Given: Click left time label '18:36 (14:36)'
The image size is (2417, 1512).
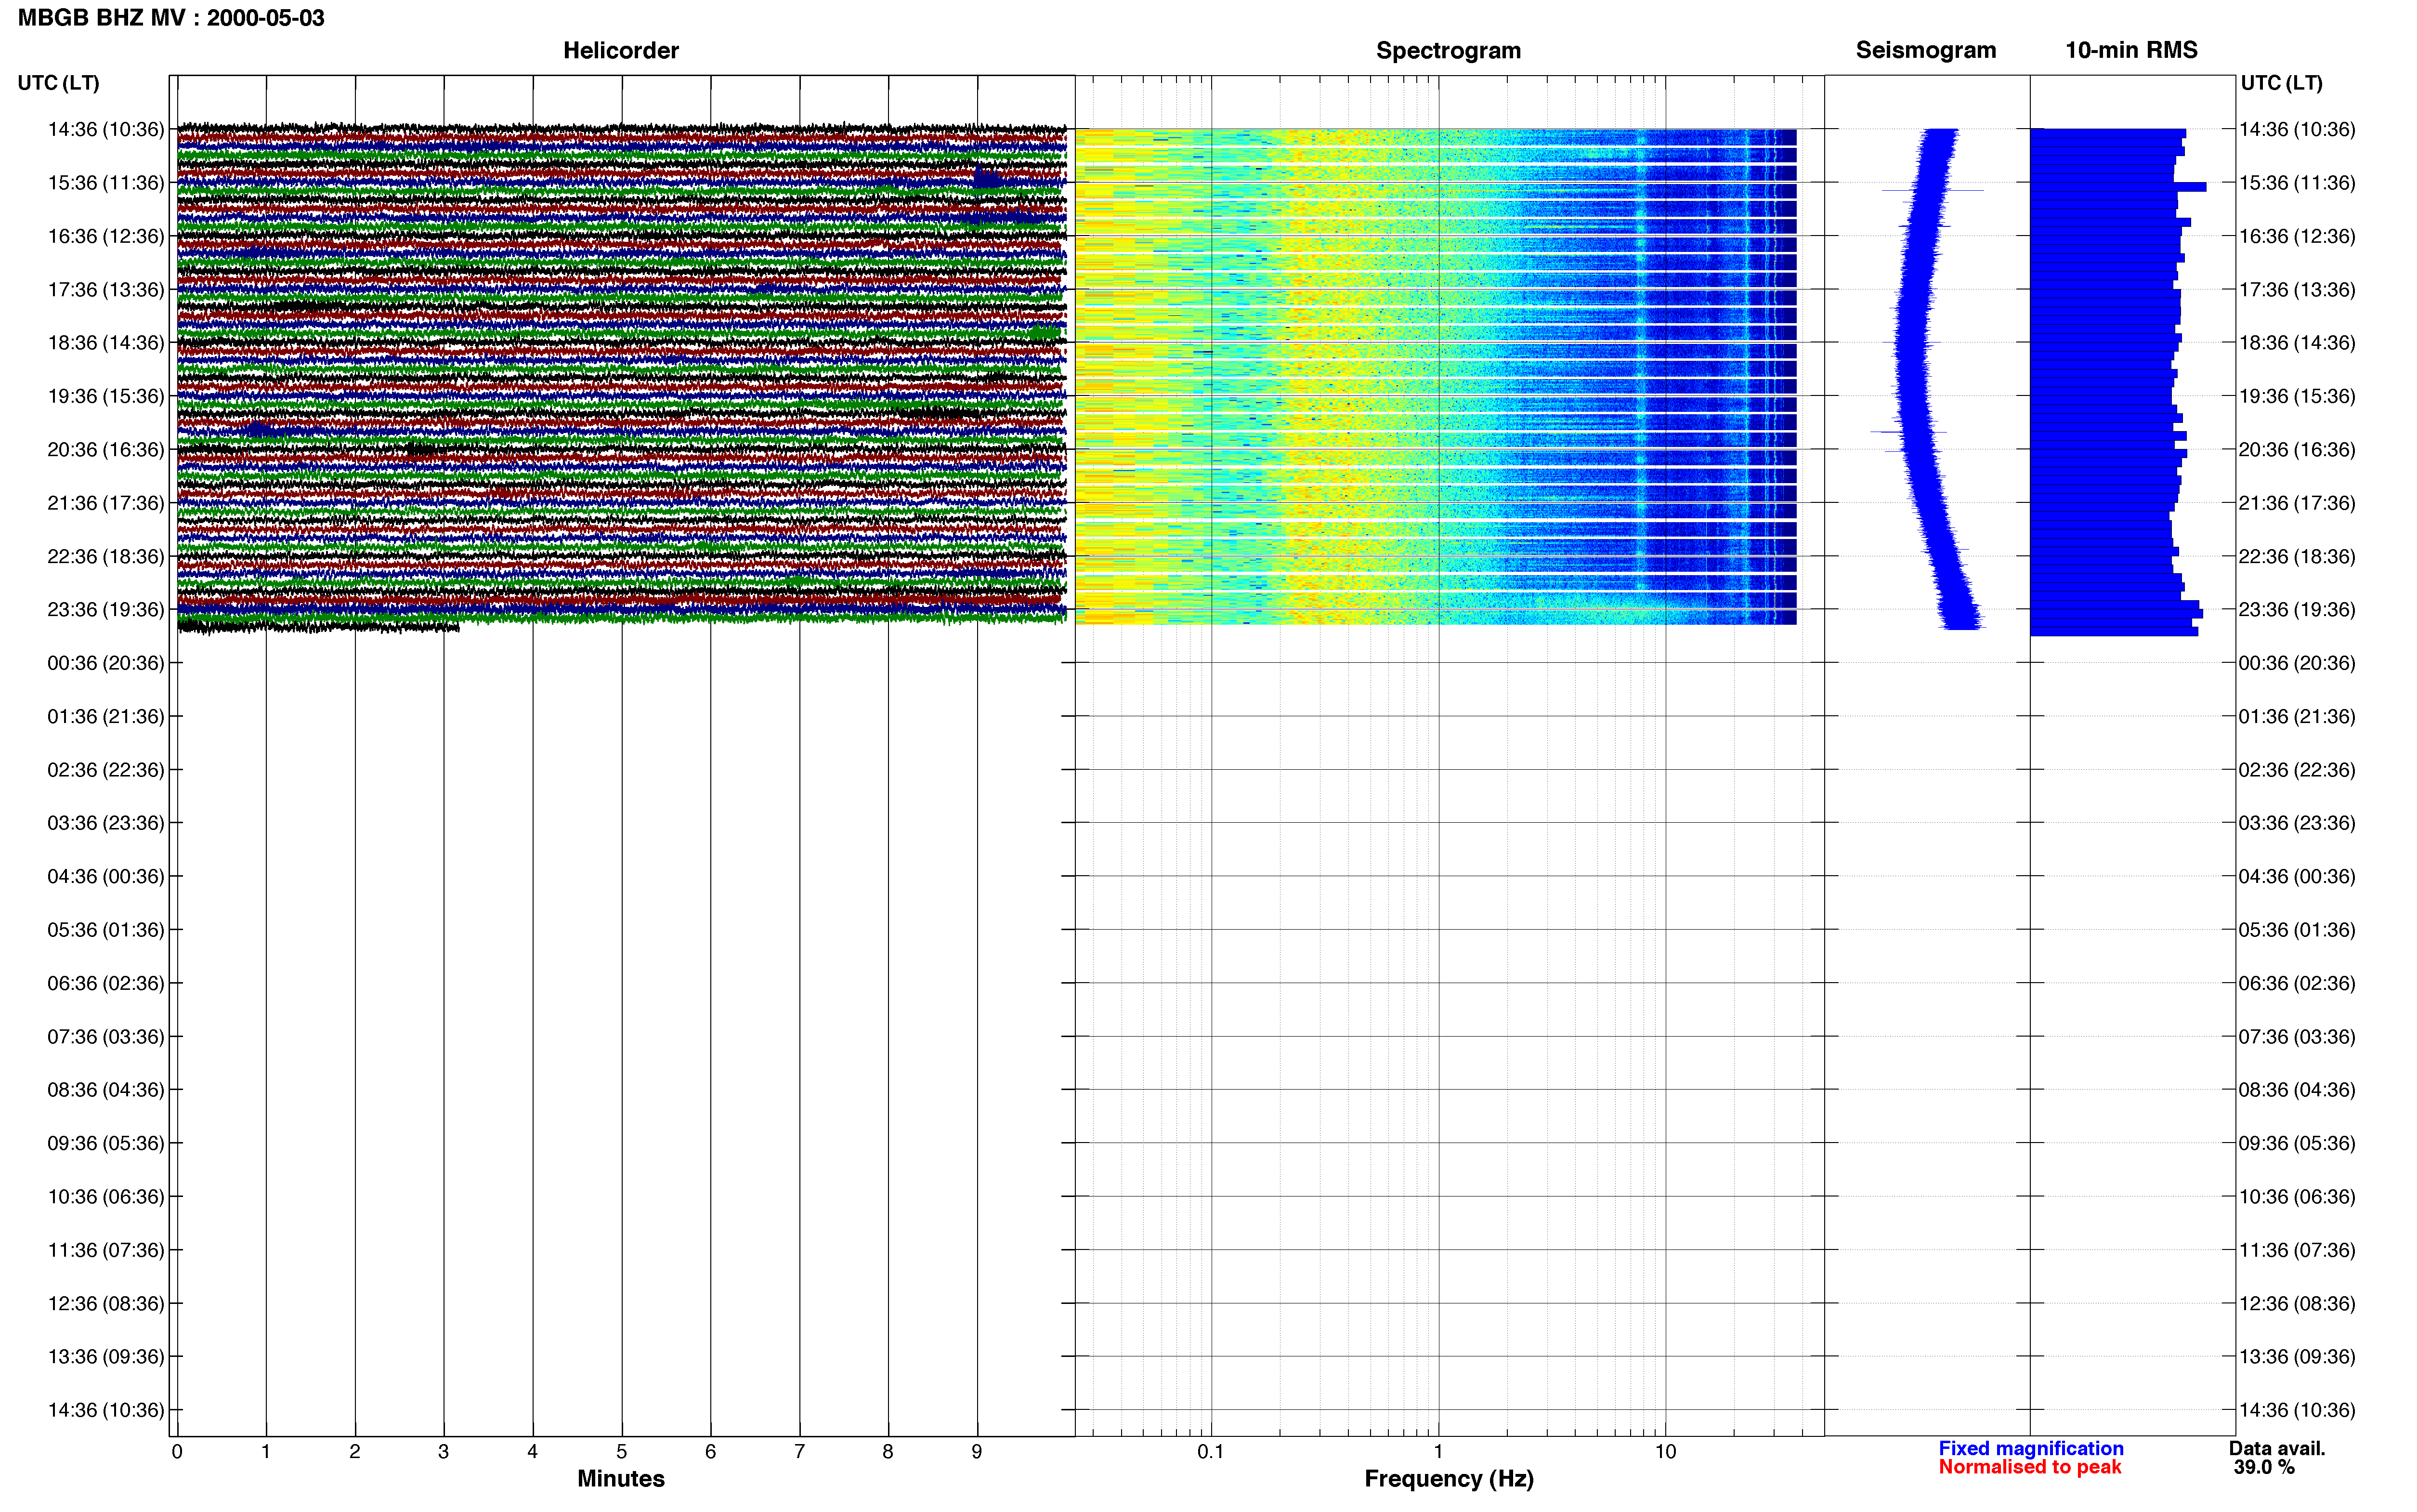Looking at the screenshot, I should [x=106, y=343].
